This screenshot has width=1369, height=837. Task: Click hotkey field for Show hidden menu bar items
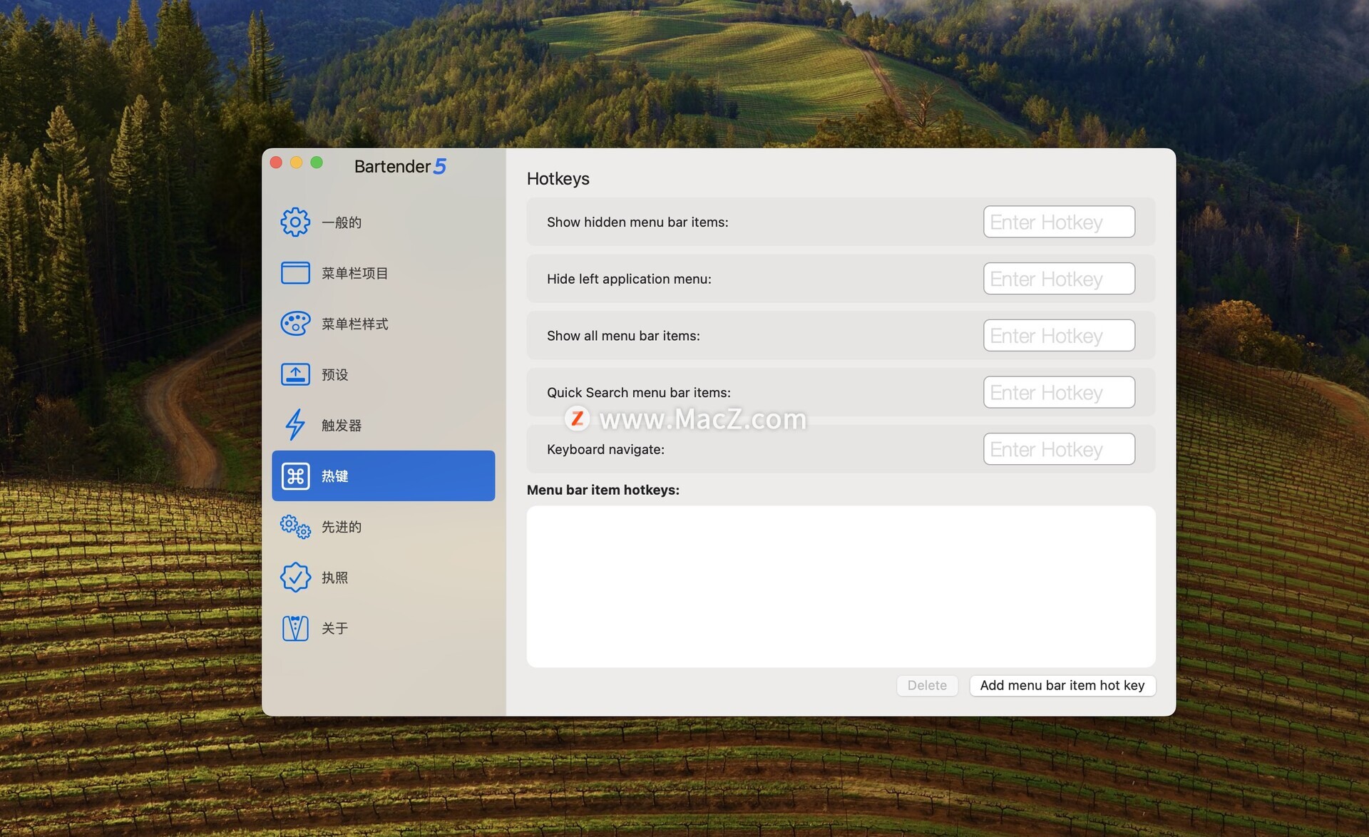click(1059, 222)
